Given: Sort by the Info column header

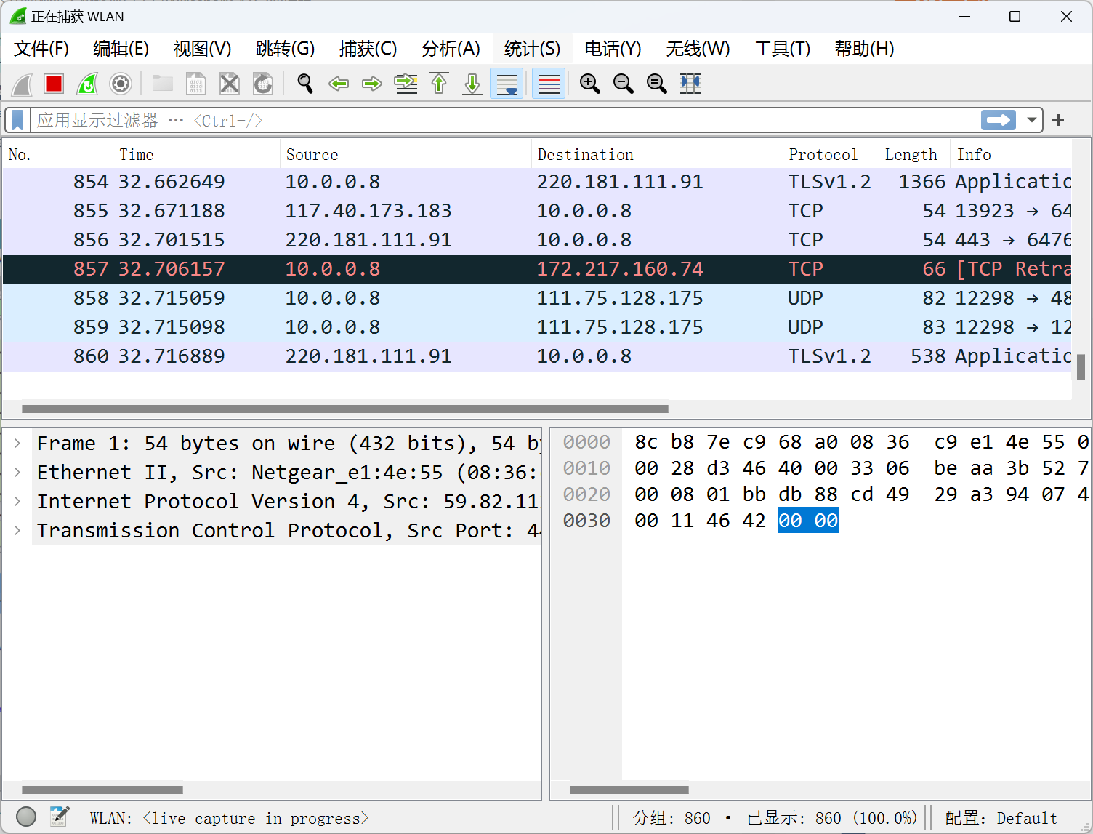Looking at the screenshot, I should click(x=1011, y=154).
